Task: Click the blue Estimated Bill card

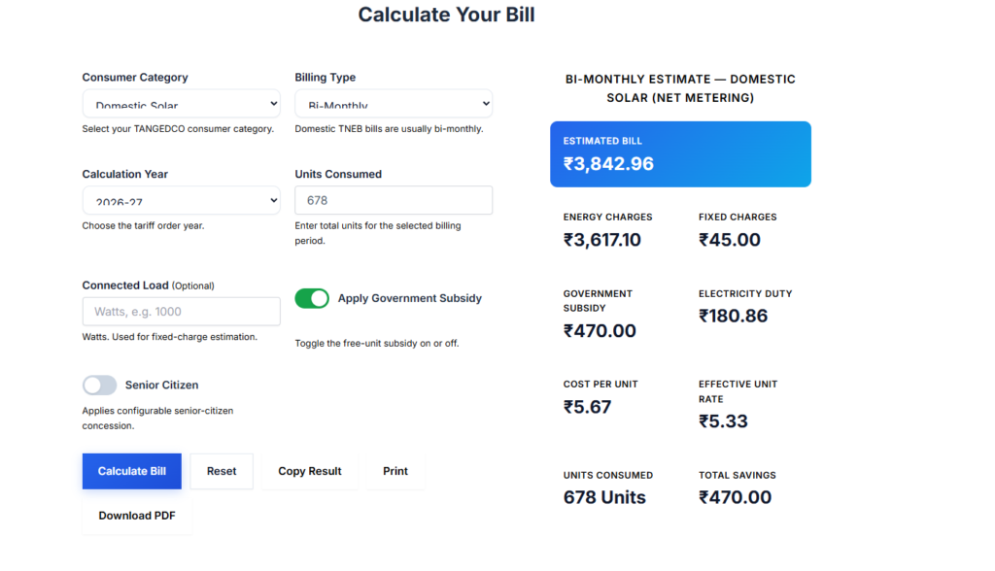Action: [x=680, y=154]
